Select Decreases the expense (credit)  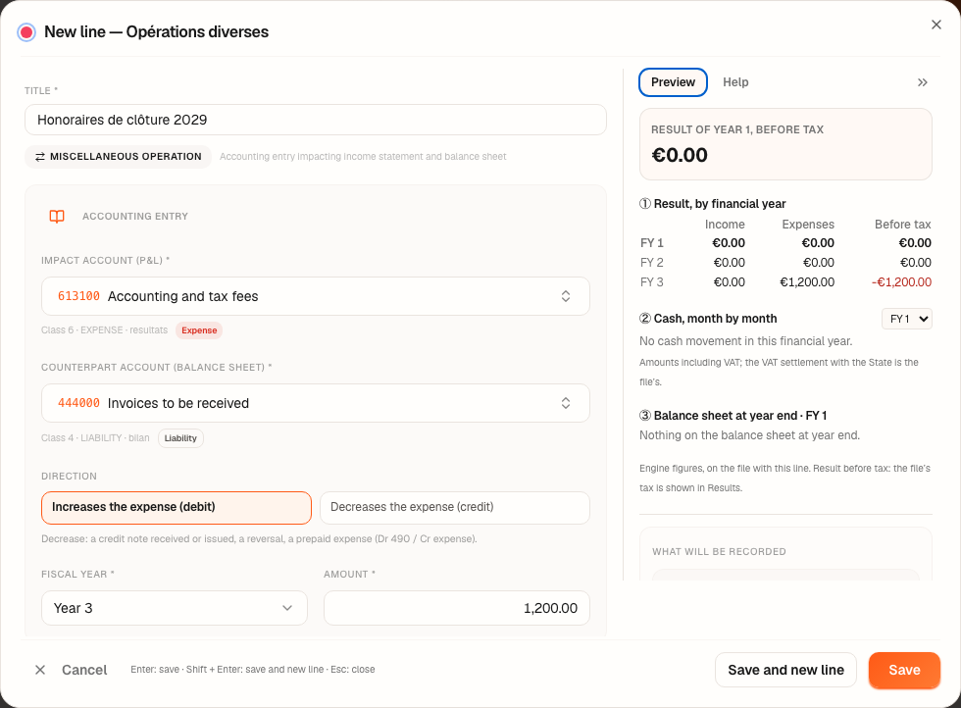point(455,508)
